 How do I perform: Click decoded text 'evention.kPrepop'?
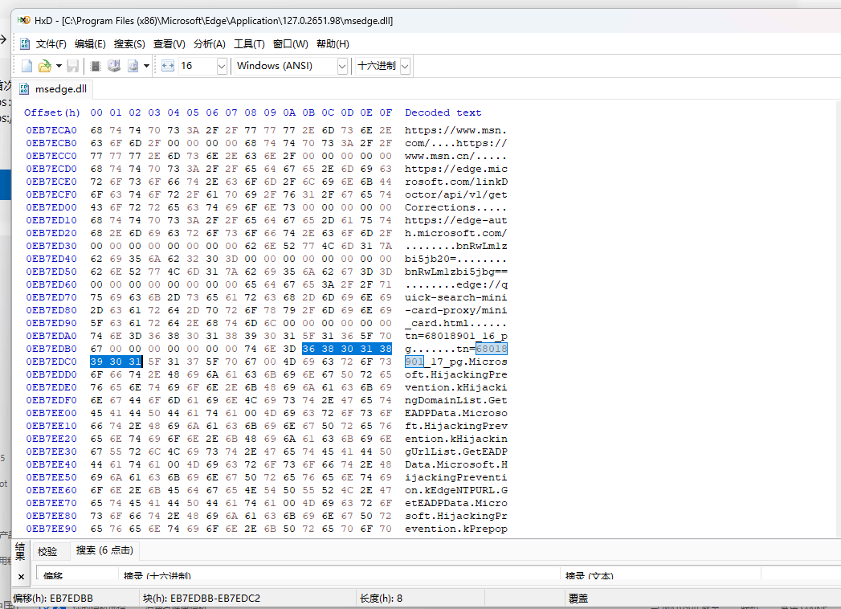(456, 529)
